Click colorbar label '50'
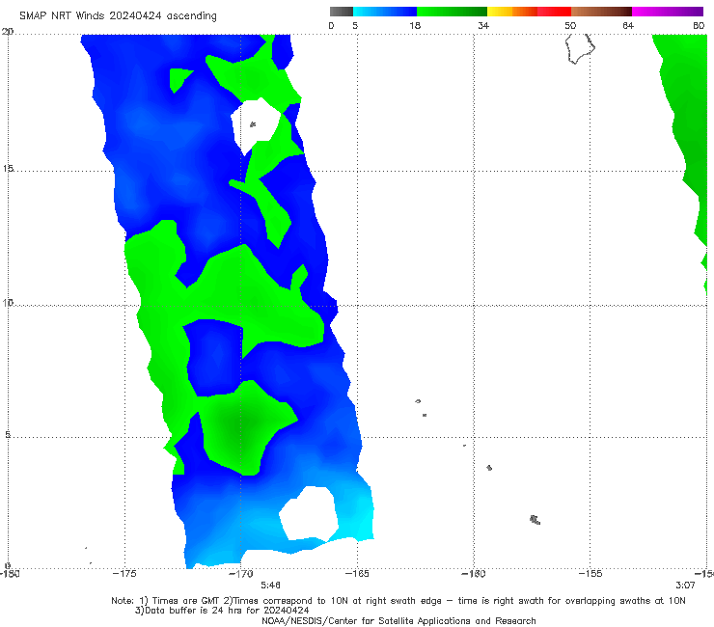714x627 pixels. pos(570,26)
